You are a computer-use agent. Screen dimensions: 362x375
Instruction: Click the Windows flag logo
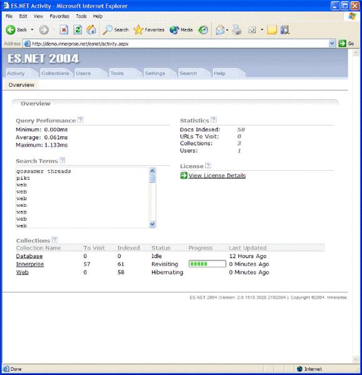point(352,16)
